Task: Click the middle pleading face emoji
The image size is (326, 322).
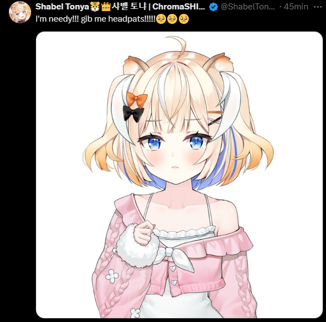Action: tap(172, 19)
